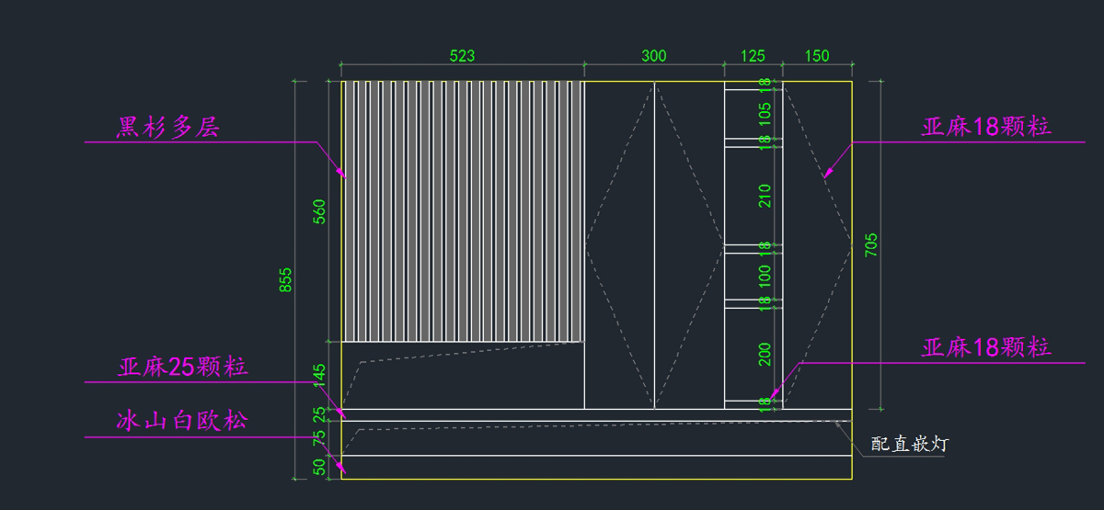Click the 亚麻25颗粒 annotation text
Screen dimensions: 1104x510
click(182, 368)
